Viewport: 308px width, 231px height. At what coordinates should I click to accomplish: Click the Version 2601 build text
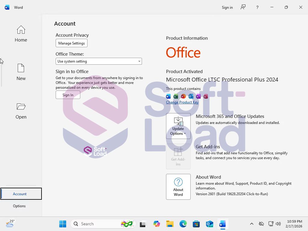pos(232,194)
